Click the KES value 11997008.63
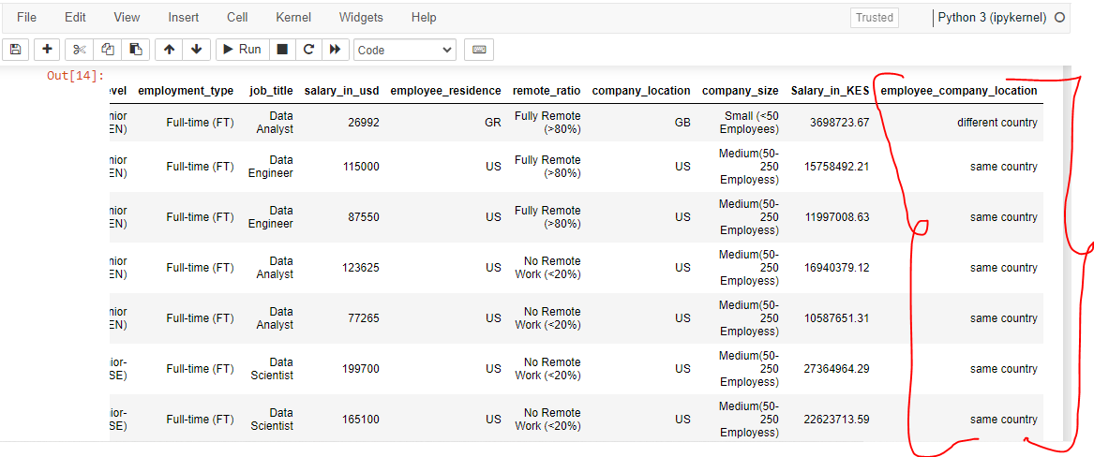This screenshot has height=457, width=1094. click(x=836, y=217)
